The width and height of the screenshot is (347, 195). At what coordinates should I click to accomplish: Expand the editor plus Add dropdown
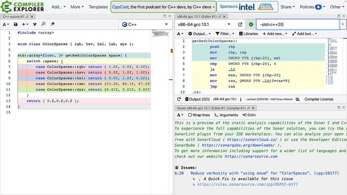point(25,24)
